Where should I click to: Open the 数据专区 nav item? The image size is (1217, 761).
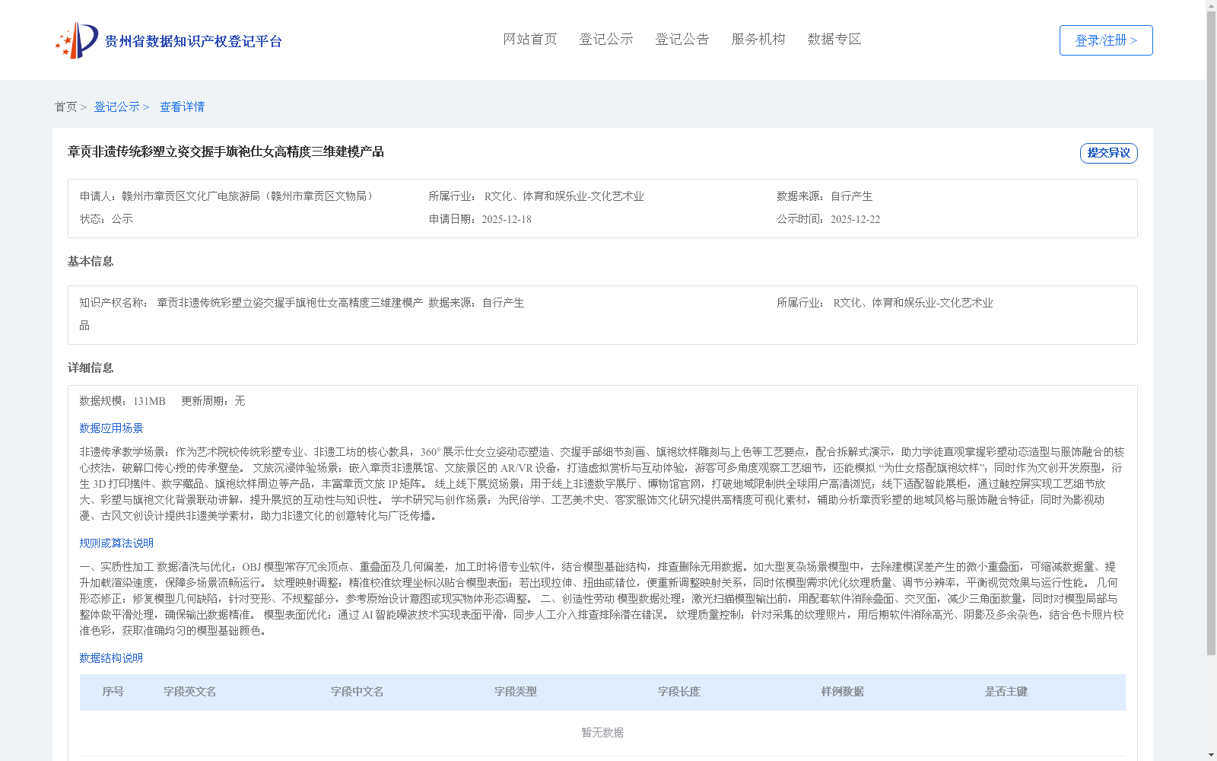click(x=834, y=40)
